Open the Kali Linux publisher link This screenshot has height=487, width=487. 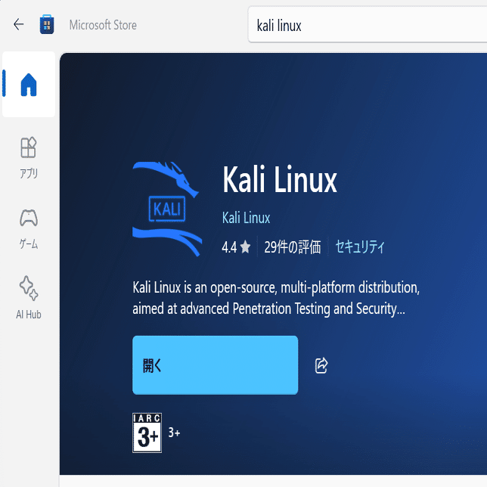246,218
